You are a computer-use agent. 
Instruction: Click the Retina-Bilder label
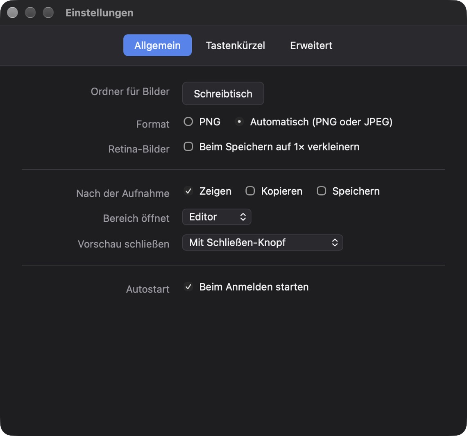click(x=139, y=149)
